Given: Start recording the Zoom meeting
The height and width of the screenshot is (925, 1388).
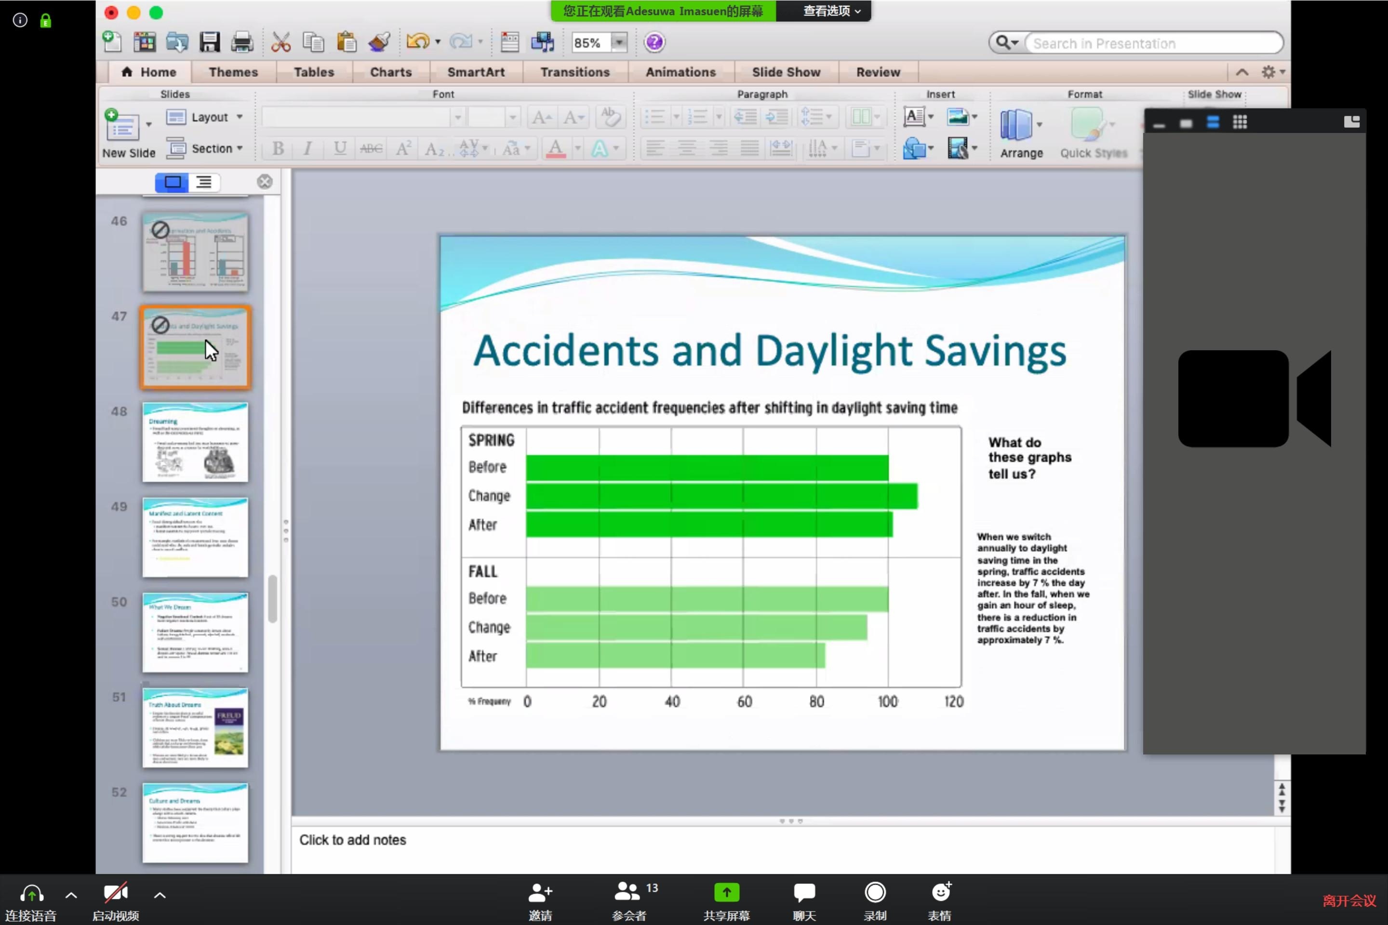Looking at the screenshot, I should point(875,900).
